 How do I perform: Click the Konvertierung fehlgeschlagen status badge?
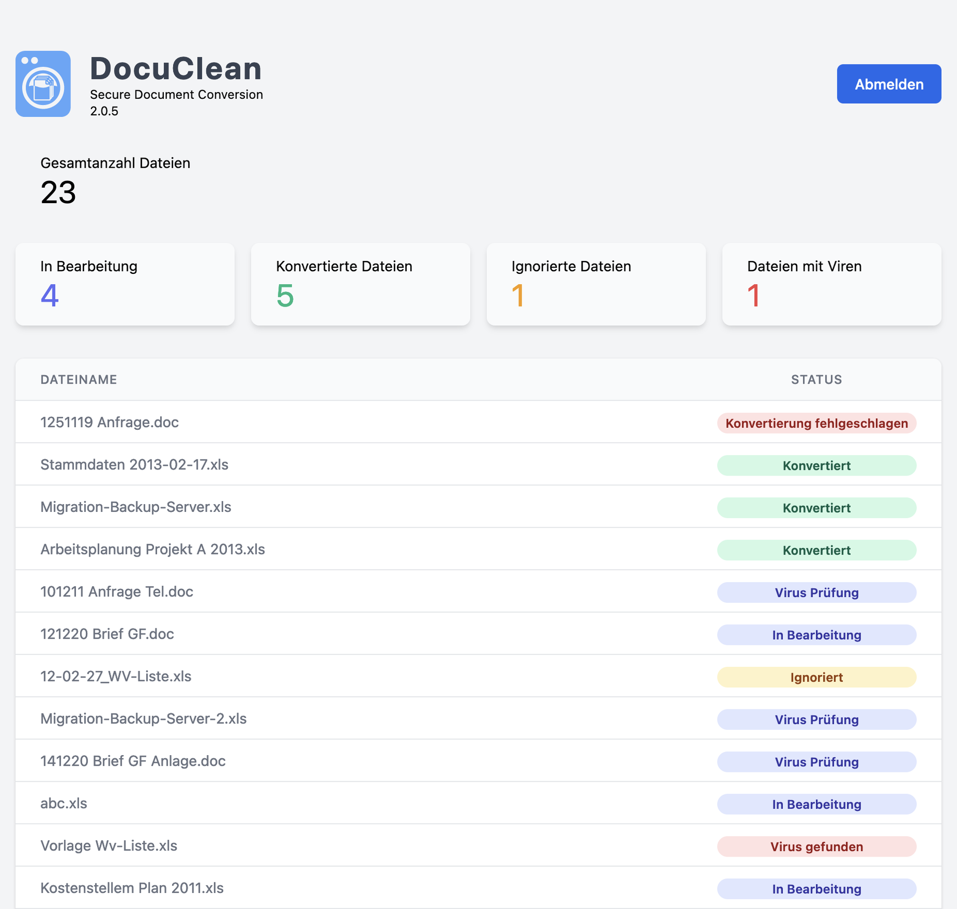pos(817,423)
